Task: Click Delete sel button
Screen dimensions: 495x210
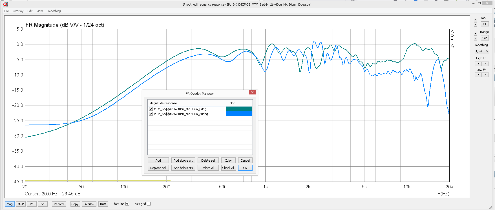Action: (208, 161)
